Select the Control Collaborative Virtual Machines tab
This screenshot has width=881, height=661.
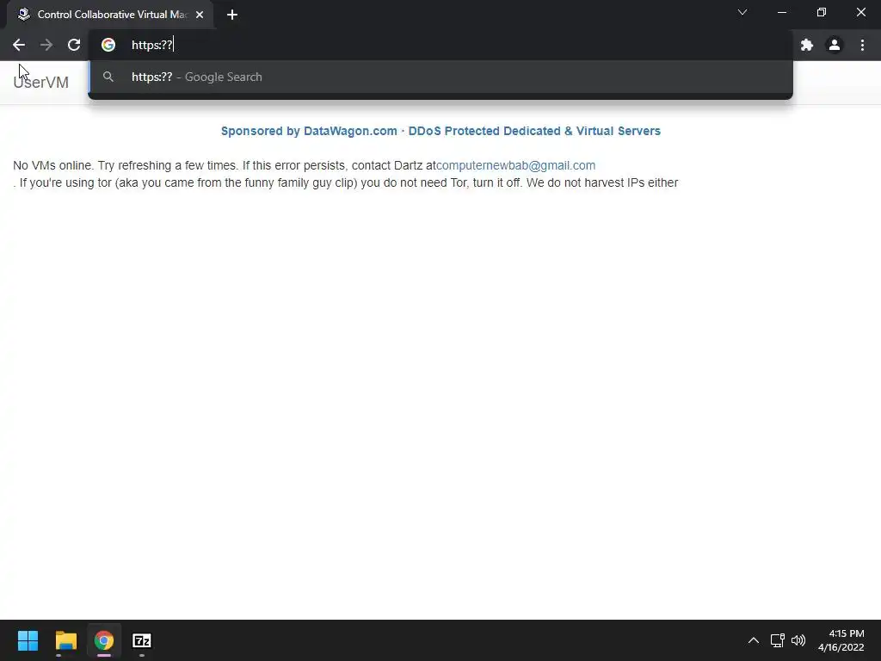pyautogui.click(x=110, y=15)
